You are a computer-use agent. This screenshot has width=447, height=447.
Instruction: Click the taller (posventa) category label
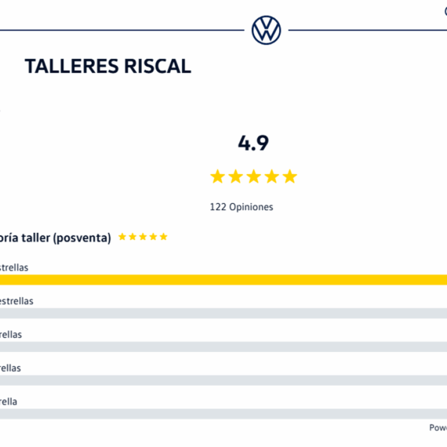tap(56, 238)
